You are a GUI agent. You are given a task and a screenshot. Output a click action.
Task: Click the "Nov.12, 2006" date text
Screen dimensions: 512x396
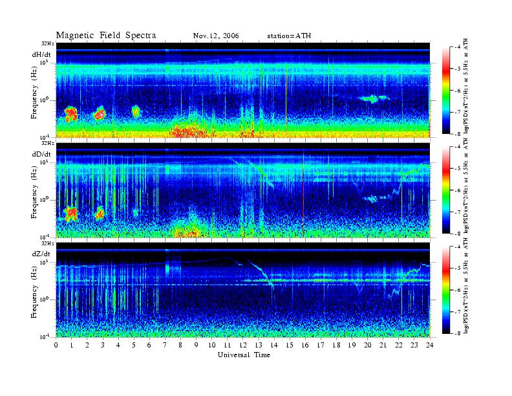pos(216,36)
